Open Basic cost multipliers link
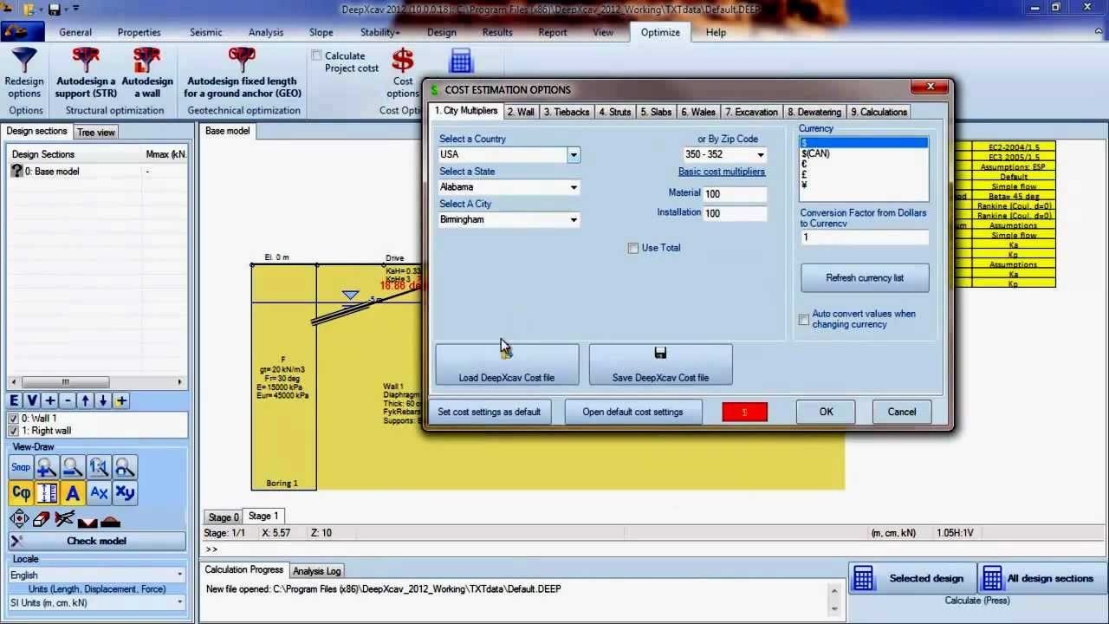This screenshot has width=1109, height=624. click(x=722, y=172)
